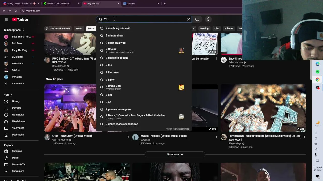Select the Gaming filter chip
Viewport: 323px width, 181px height.
204,29
